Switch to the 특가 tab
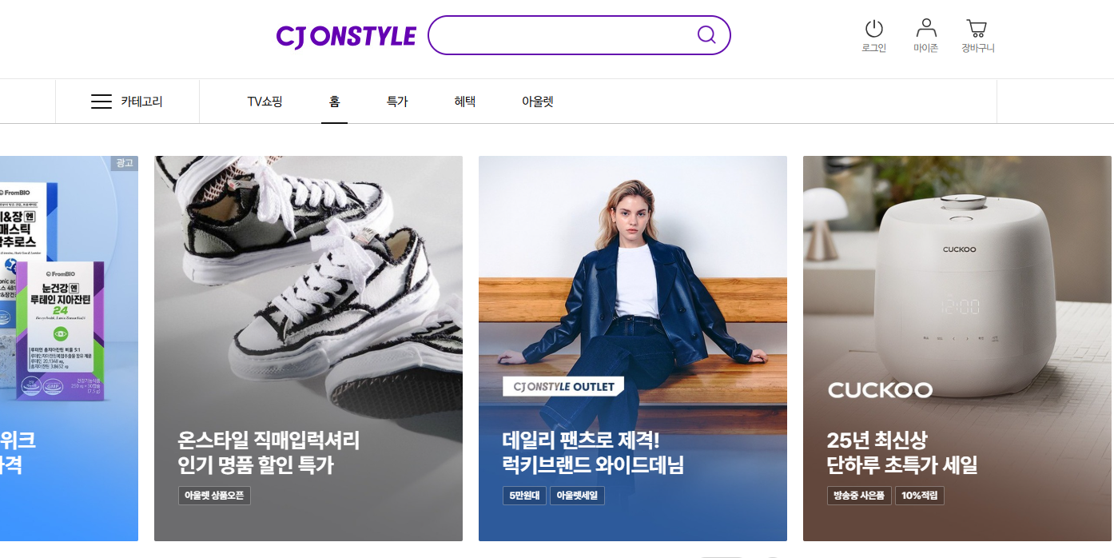 click(x=397, y=102)
